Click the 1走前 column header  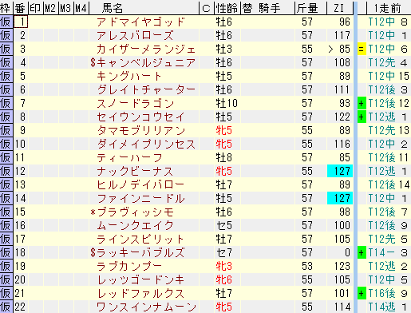389,8
